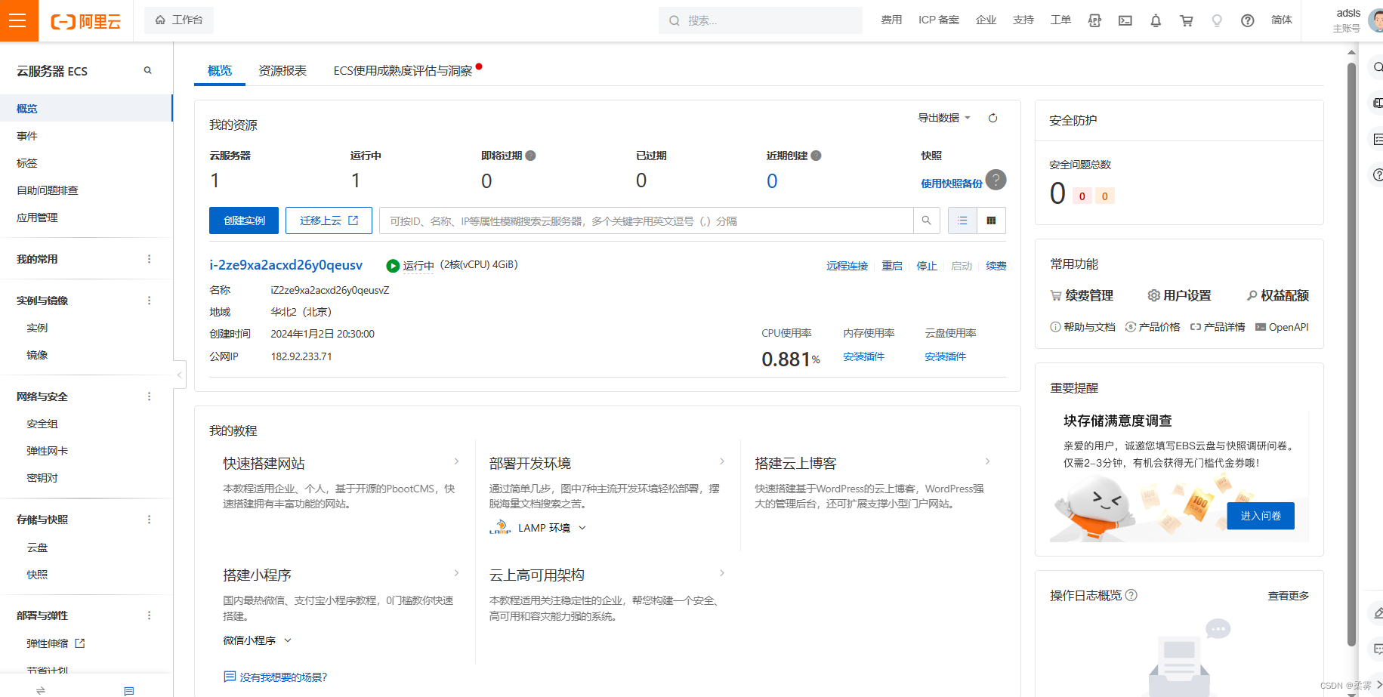Open 弹性伸缩 external link in sidebar
This screenshot has height=697, width=1383.
click(x=56, y=643)
